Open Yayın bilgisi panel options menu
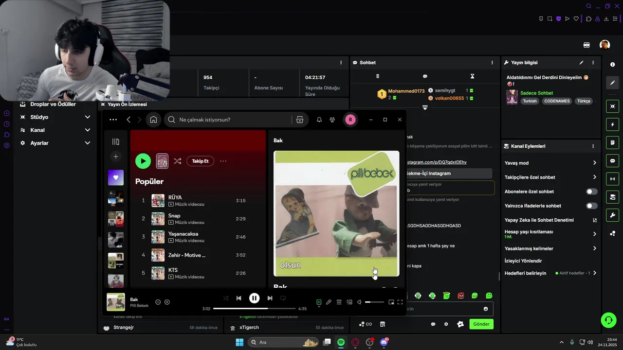This screenshot has width=623, height=350. [x=593, y=63]
